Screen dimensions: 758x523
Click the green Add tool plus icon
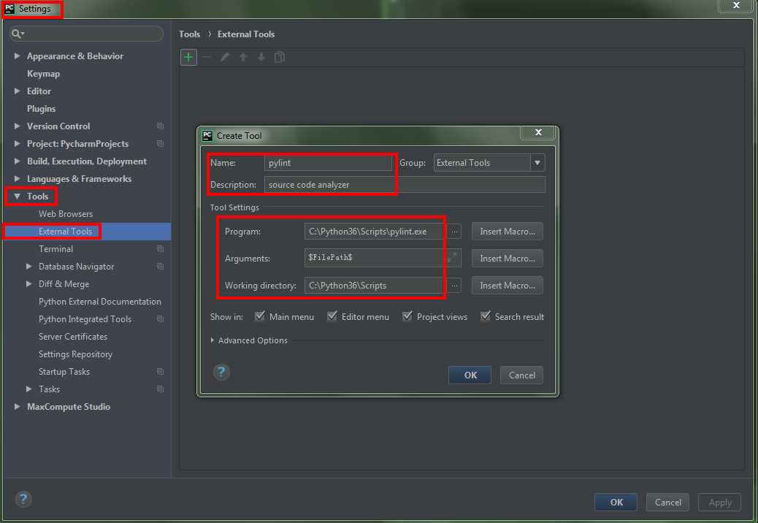tap(188, 58)
